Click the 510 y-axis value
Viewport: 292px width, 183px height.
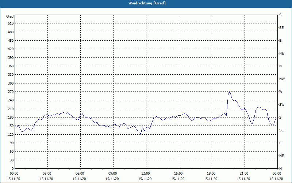click(11, 23)
